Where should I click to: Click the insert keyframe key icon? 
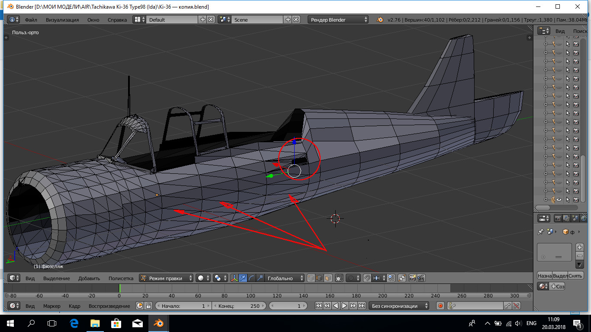tap(507, 306)
